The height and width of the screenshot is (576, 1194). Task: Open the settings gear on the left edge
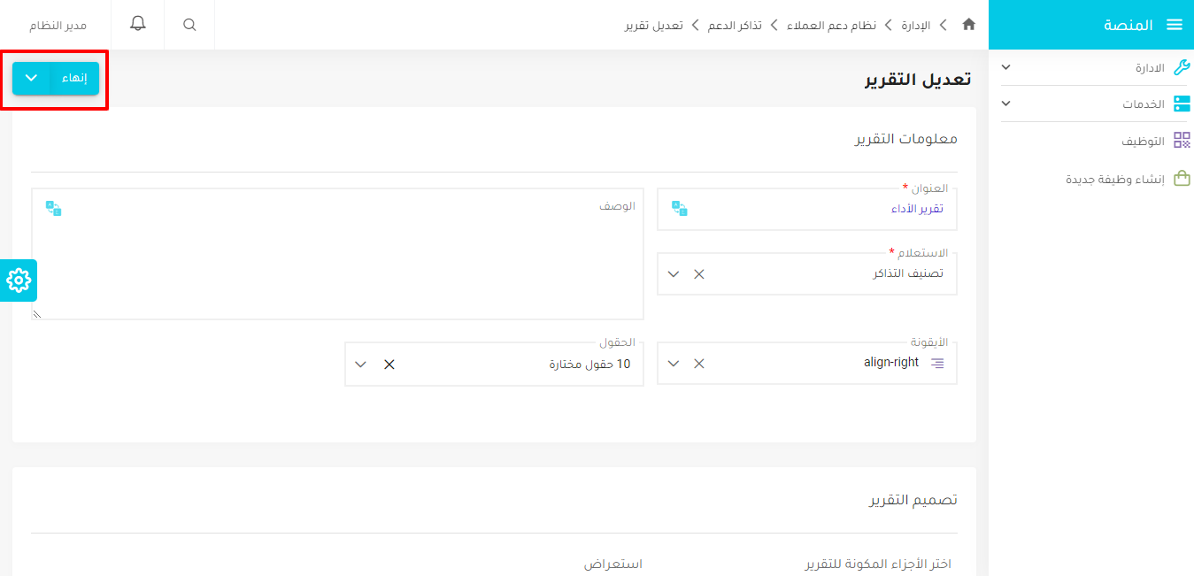point(18,281)
